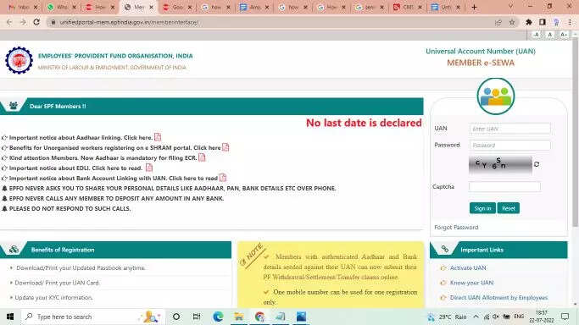Bookmark this page with the star icon

coord(512,23)
